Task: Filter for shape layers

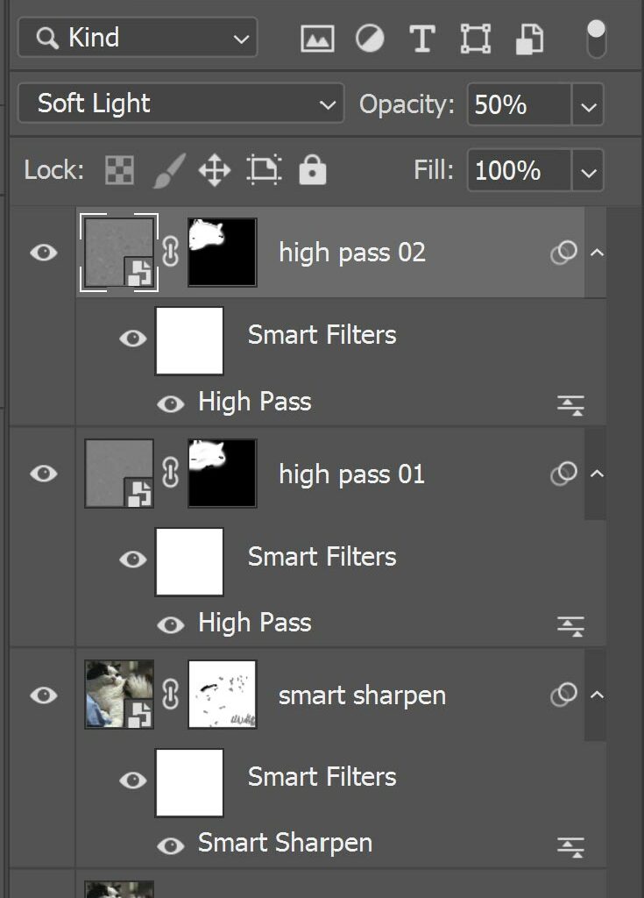Action: (x=476, y=39)
